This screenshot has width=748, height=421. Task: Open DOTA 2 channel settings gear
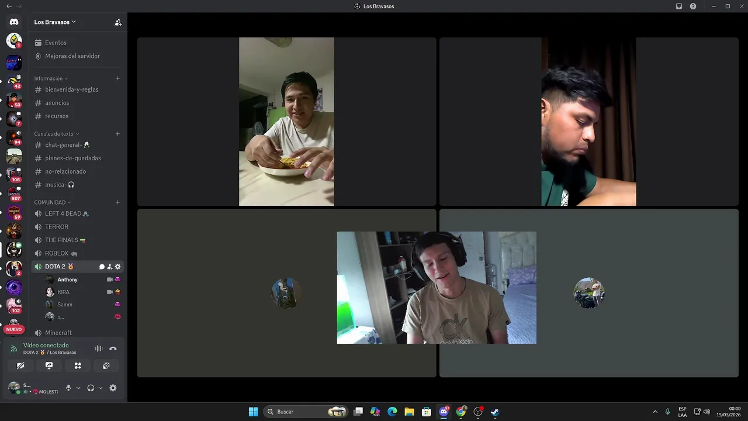coord(117,267)
